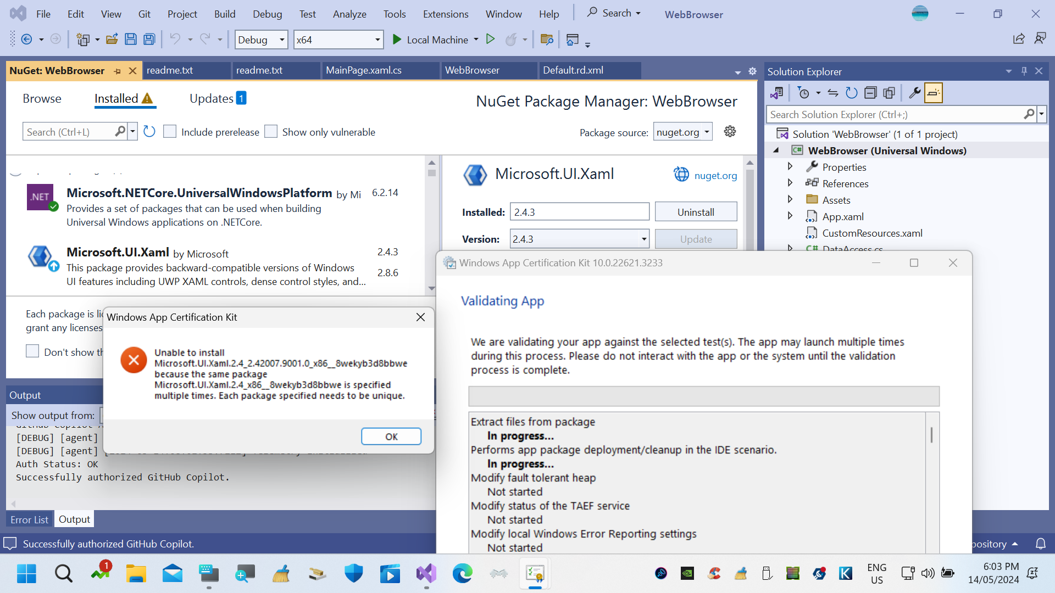Open the Version dropdown for Microsoft.UI.Xaml

[643, 239]
